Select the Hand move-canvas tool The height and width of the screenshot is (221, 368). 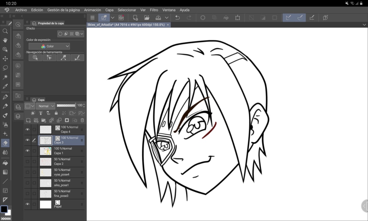point(5,40)
